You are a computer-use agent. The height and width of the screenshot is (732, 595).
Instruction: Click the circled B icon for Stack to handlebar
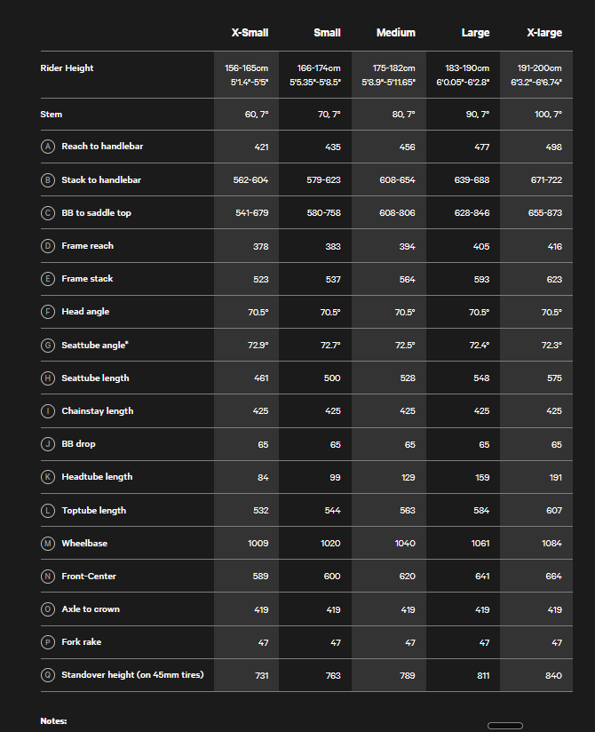click(x=48, y=179)
